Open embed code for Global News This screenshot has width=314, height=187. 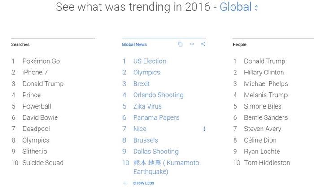pyautogui.click(x=192, y=44)
